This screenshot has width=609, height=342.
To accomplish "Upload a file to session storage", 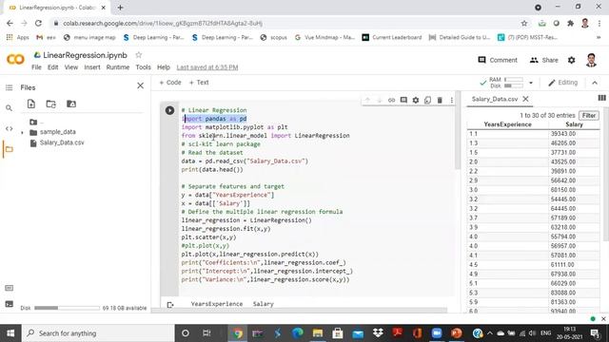I will [x=31, y=104].
